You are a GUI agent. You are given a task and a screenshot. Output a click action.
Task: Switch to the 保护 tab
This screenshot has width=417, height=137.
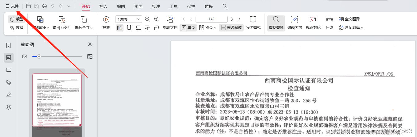click(191, 6)
